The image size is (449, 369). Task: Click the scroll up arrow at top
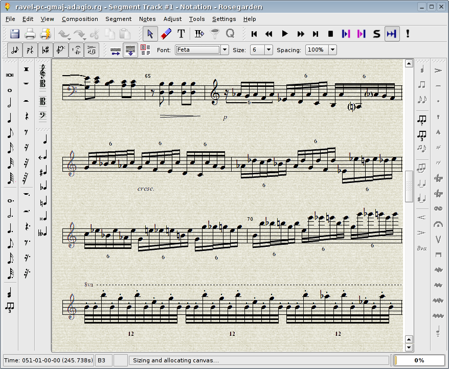pos(409,63)
